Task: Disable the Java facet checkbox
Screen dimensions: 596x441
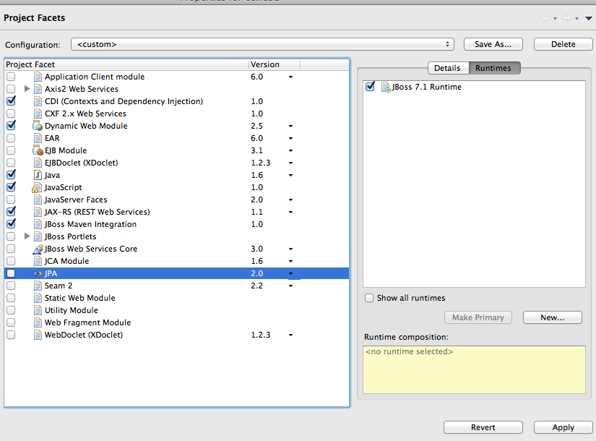Action: [x=11, y=175]
